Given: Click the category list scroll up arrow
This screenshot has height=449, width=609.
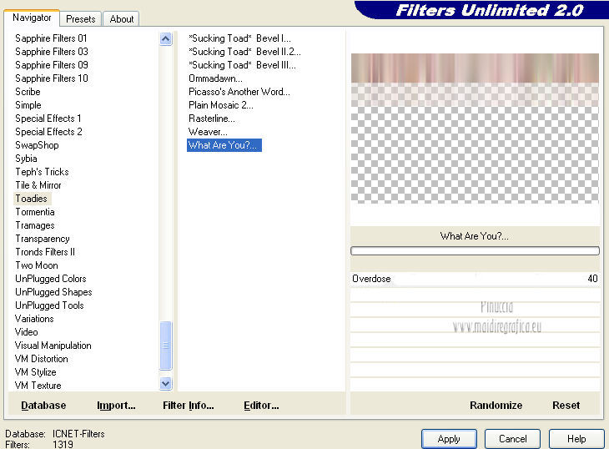Looking at the screenshot, I should tap(165, 39).
